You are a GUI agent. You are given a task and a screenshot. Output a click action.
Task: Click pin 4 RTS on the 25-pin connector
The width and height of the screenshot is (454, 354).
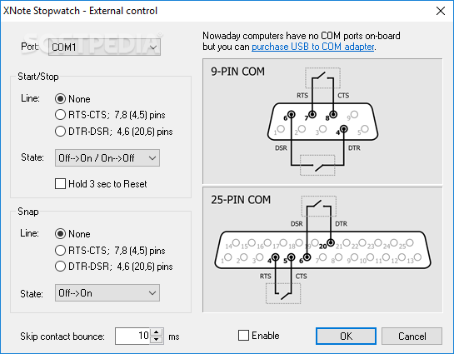[x=276, y=257]
